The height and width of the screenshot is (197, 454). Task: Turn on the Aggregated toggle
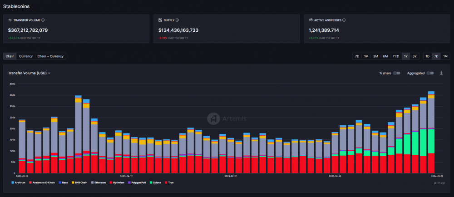click(x=430, y=73)
